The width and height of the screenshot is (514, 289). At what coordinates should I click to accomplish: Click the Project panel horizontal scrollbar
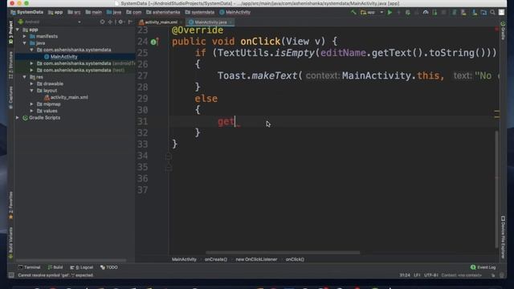tap(71, 260)
